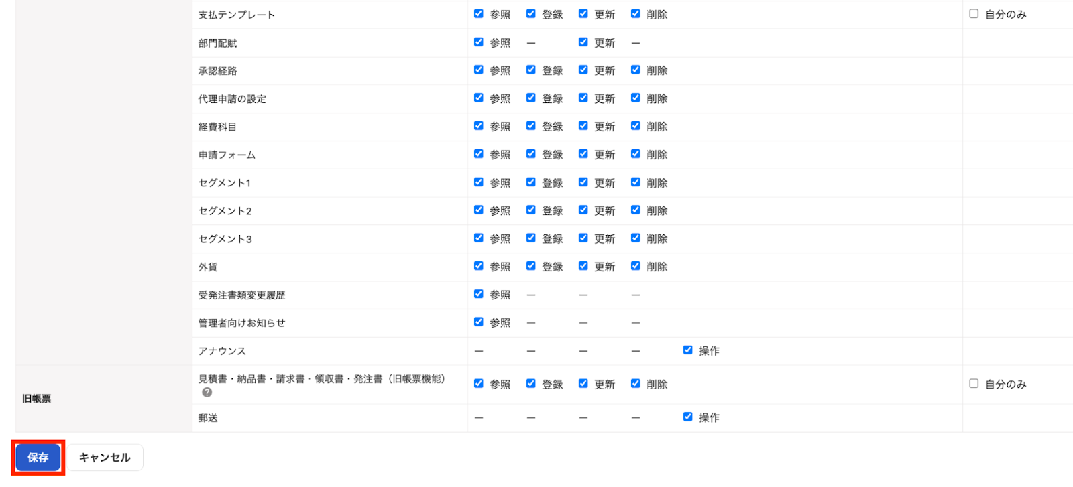Click the 受発注書類変更履歴 label
This screenshot has height=487, width=1073.
click(x=241, y=295)
